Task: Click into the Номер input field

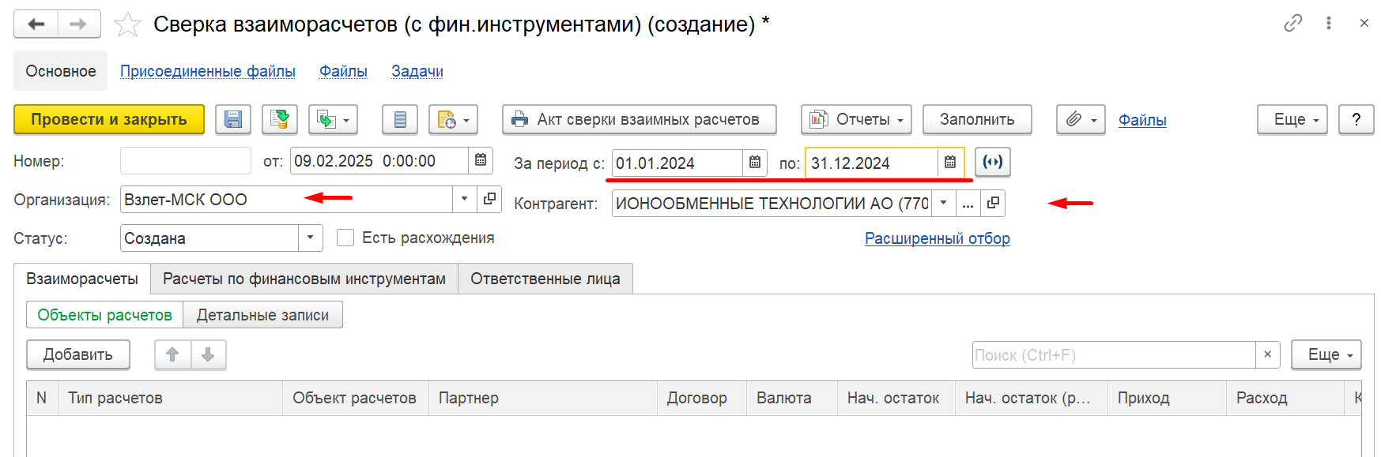Action: tap(186, 160)
